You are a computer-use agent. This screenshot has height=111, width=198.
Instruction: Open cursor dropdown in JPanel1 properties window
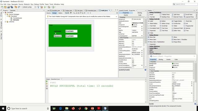tap(192, 84)
